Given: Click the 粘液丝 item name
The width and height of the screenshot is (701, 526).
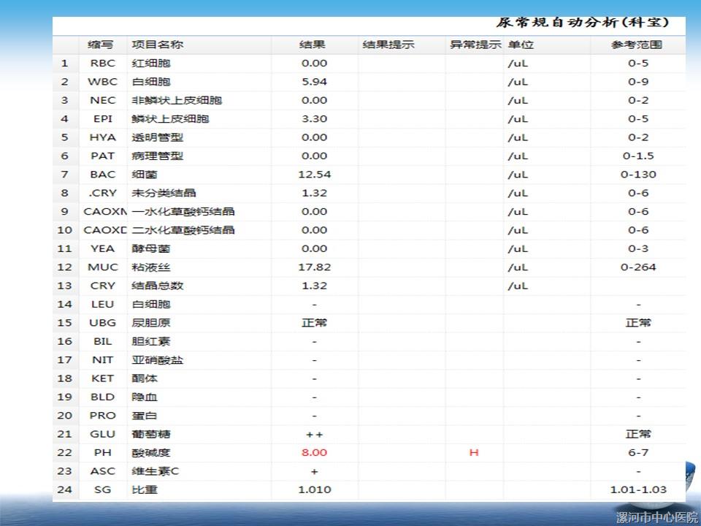Looking at the screenshot, I should point(150,267).
